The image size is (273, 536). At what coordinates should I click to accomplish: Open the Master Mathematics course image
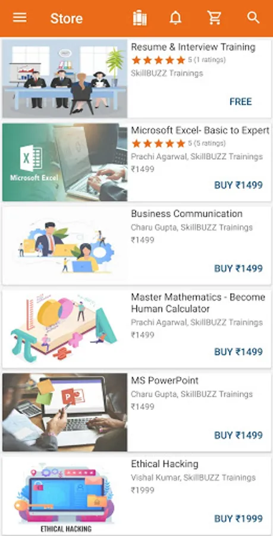(65, 329)
